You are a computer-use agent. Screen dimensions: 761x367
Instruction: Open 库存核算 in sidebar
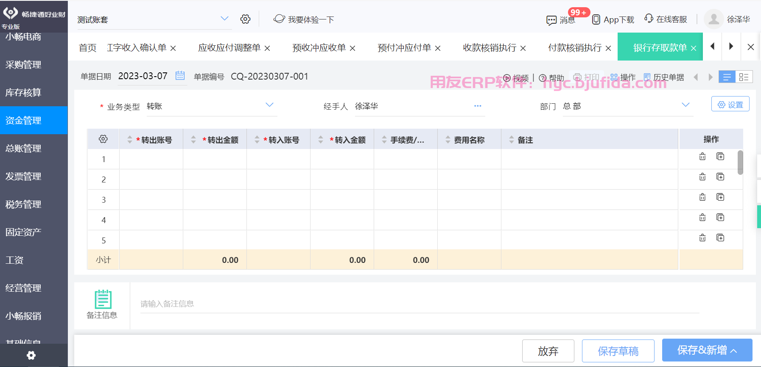[x=23, y=92]
